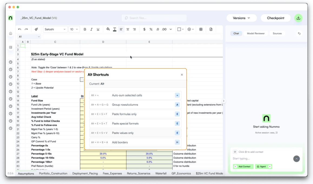Open the Versions dropdown
The height and width of the screenshot is (184, 313).
point(241,18)
